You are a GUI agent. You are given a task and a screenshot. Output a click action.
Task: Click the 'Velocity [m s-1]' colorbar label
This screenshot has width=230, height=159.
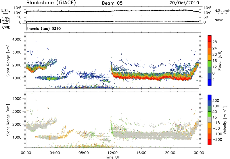pyautogui.click(x=225, y=120)
